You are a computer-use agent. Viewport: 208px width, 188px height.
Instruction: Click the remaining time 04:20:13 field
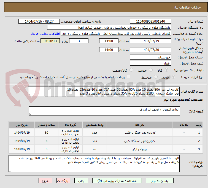click(50, 41)
